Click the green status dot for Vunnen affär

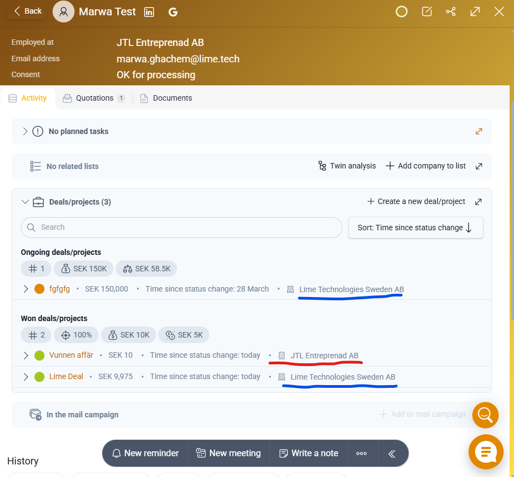(39, 356)
